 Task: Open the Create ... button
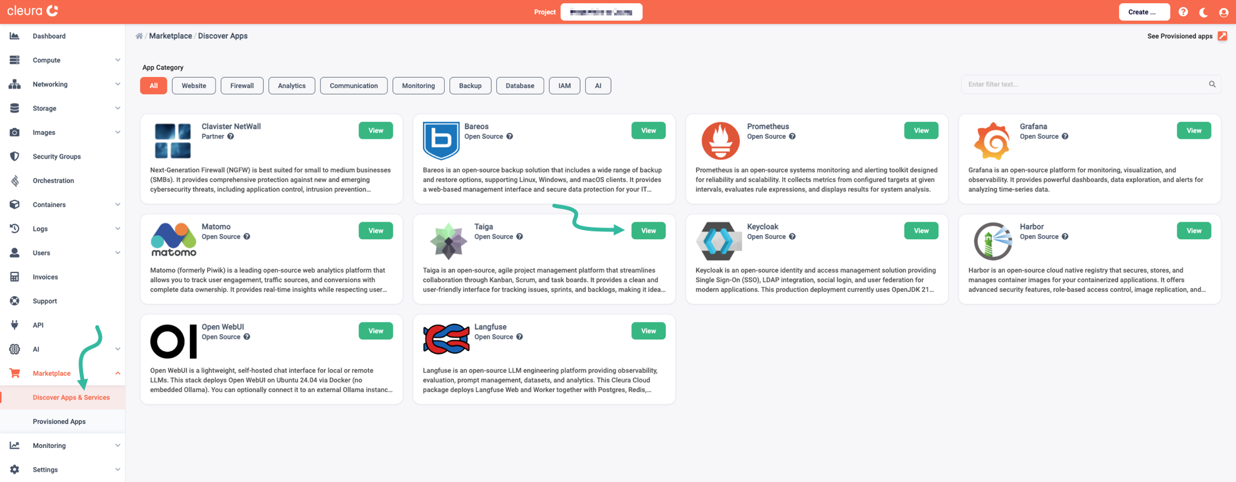(1143, 12)
